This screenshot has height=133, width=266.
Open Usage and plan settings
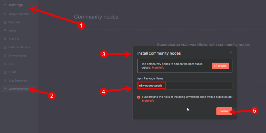(x=19, y=14)
